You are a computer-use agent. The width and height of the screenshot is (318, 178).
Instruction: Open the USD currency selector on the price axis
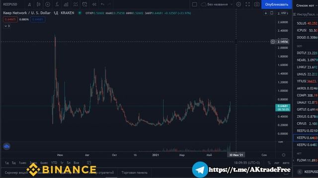tap(284, 13)
